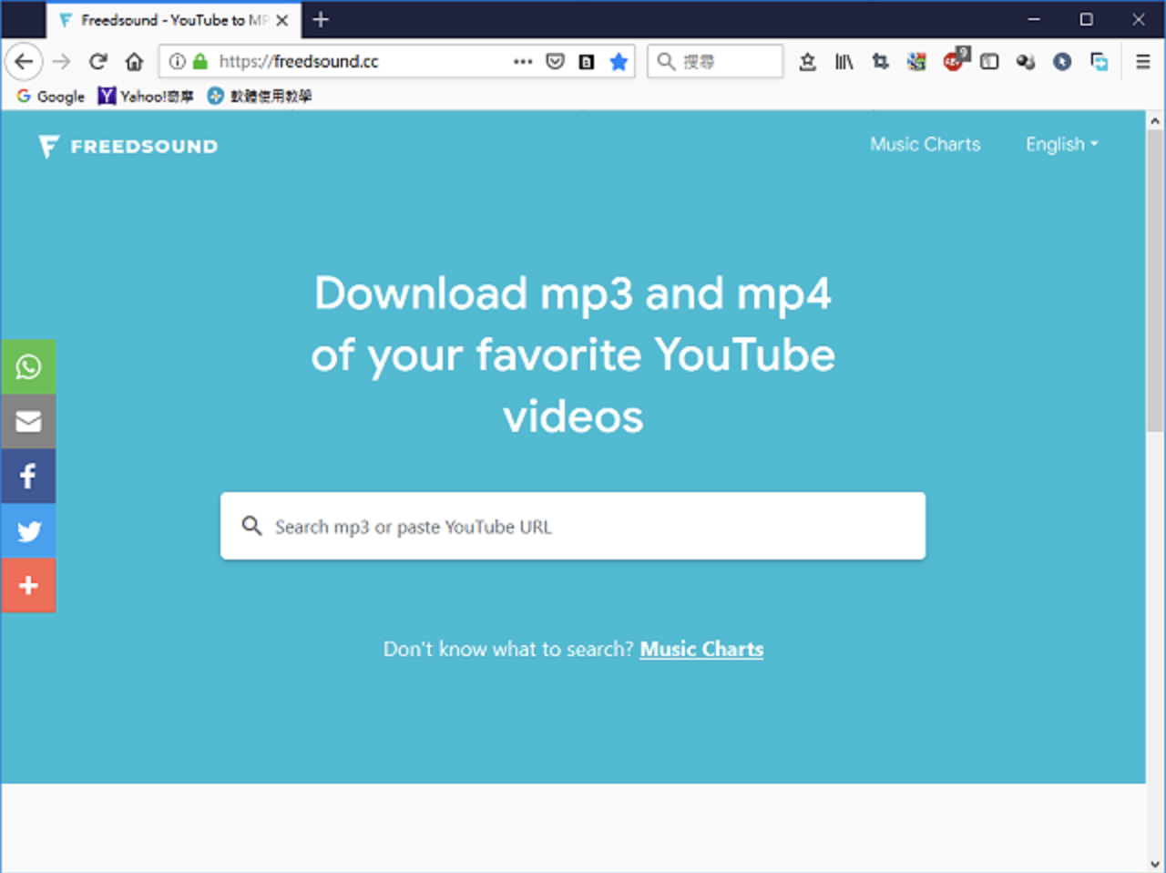Image resolution: width=1166 pixels, height=873 pixels.
Task: Expand the English language dropdown
Action: pyautogui.click(x=1061, y=144)
